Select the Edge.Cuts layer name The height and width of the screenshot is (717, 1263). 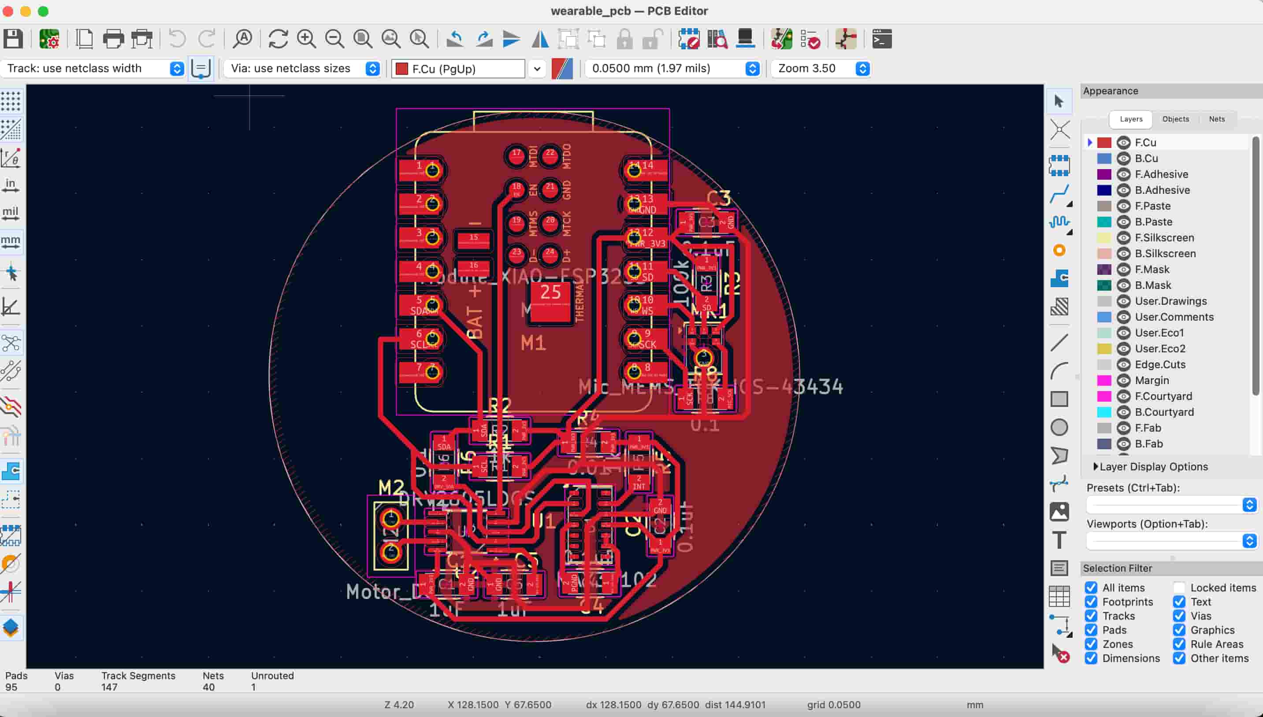(1160, 364)
